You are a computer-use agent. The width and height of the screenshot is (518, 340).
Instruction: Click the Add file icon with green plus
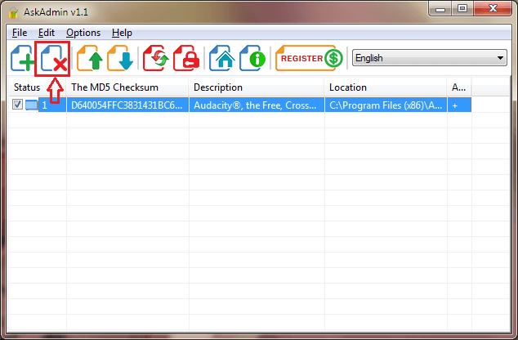pyautogui.click(x=23, y=60)
